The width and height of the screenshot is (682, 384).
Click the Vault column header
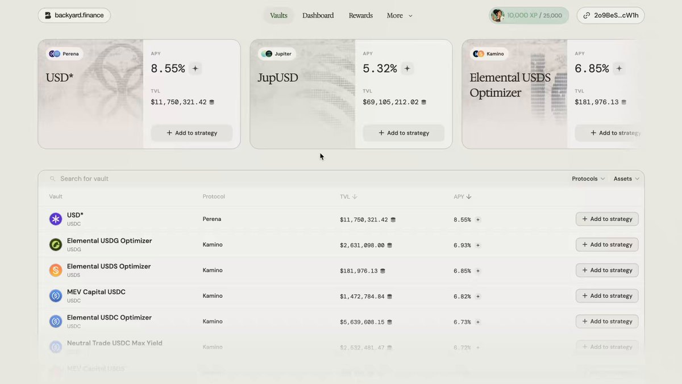click(56, 197)
